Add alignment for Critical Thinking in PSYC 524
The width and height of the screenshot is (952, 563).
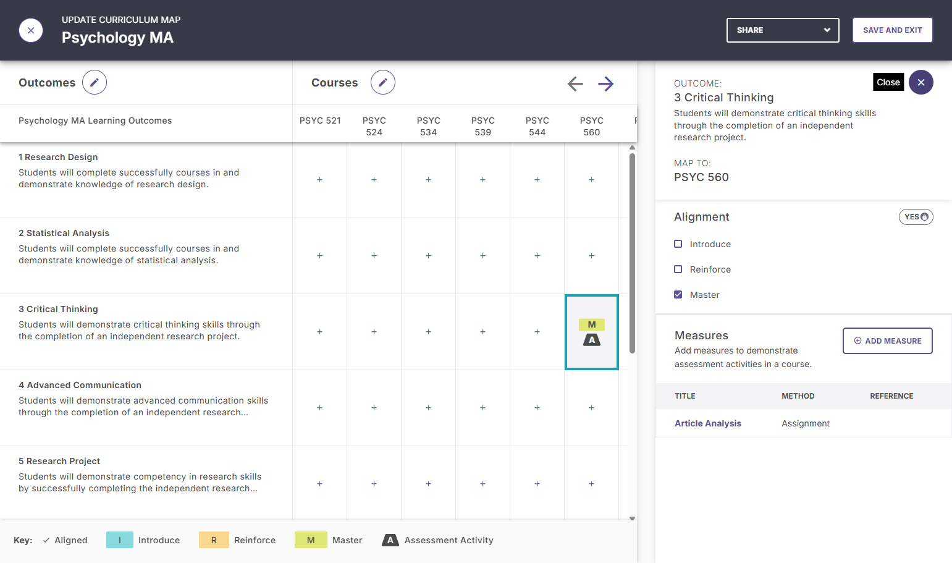[374, 332]
